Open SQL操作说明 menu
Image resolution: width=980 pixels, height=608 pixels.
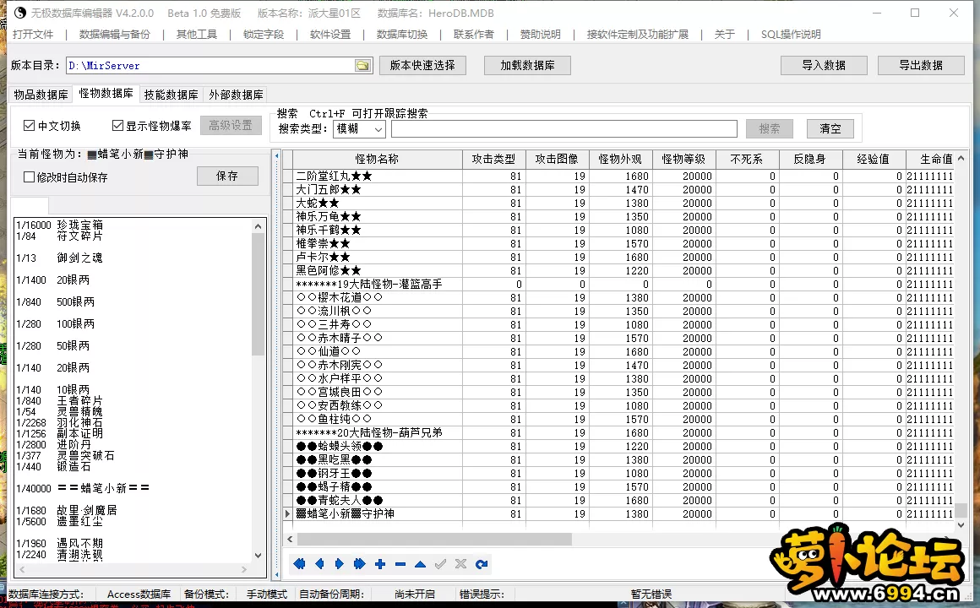coord(791,35)
